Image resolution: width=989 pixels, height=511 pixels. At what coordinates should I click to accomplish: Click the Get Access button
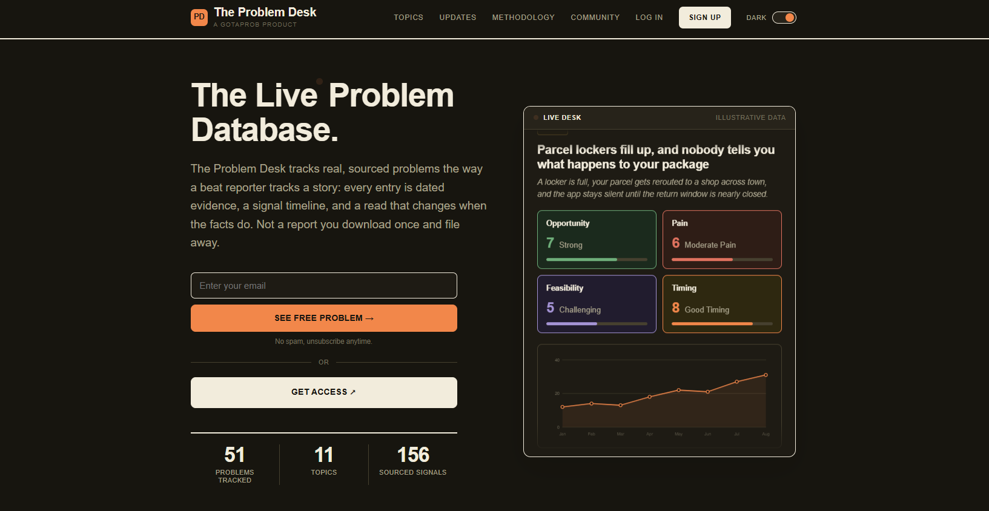323,392
